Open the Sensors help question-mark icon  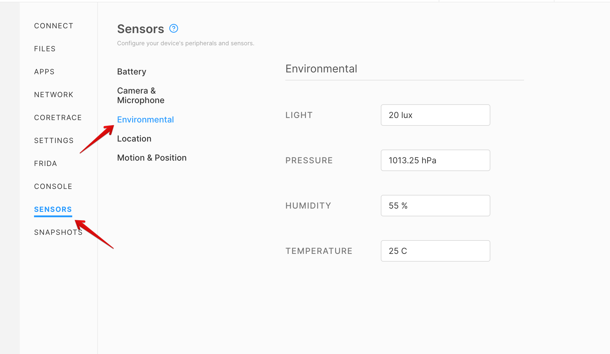(x=174, y=29)
